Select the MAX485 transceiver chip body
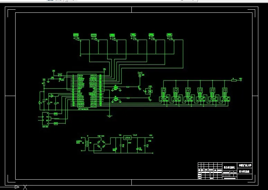Image resolution: width=268 pixels, height=190 pixels. tap(45, 119)
